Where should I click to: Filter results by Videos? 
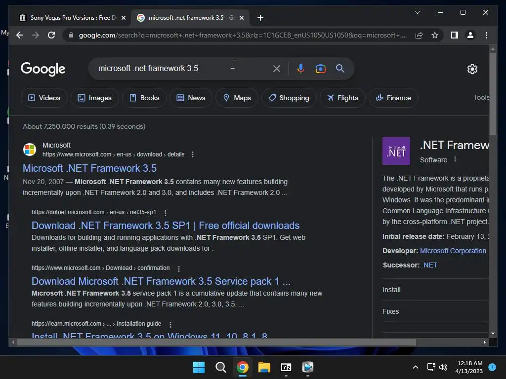coord(44,98)
